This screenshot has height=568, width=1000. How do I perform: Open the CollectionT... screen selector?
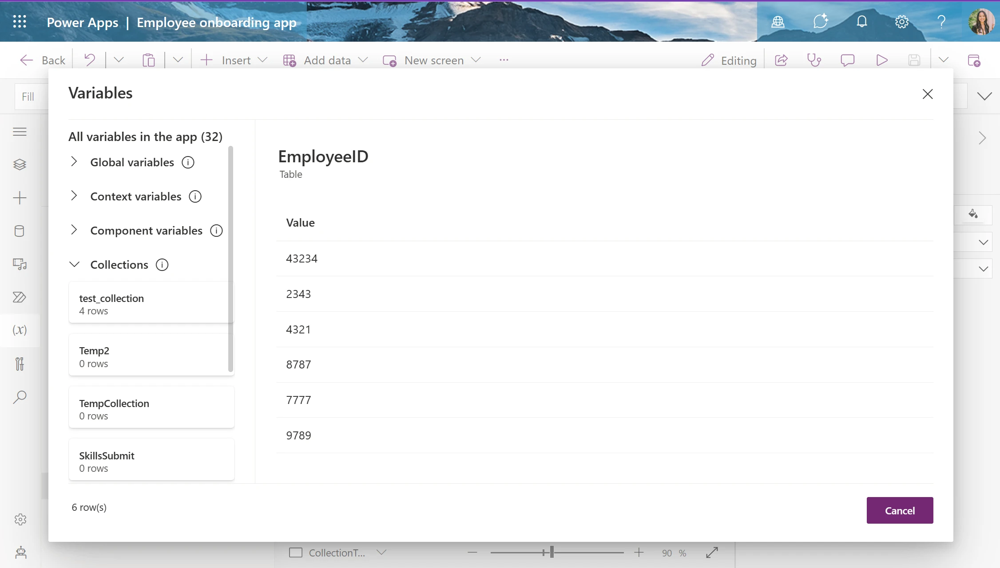381,552
